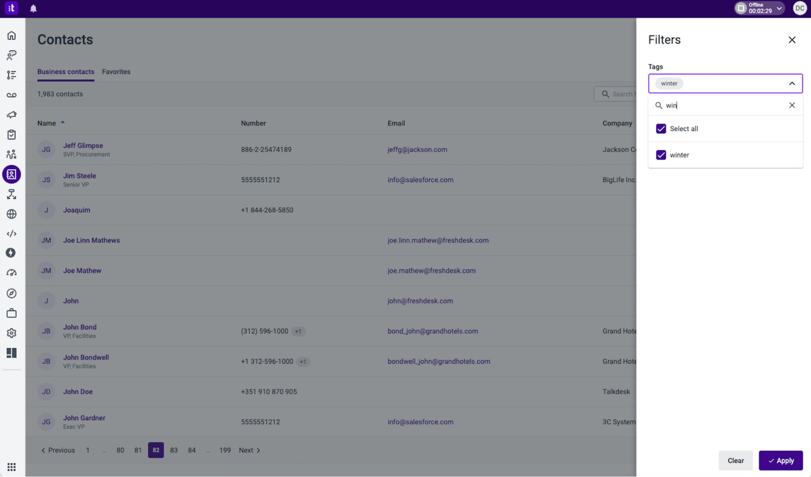Go to page 199
The image size is (811, 477).
[x=225, y=450]
